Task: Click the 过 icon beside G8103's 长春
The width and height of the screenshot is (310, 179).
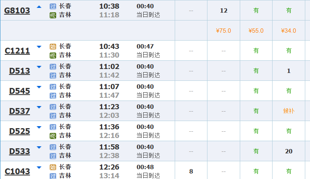Action: 53,6
